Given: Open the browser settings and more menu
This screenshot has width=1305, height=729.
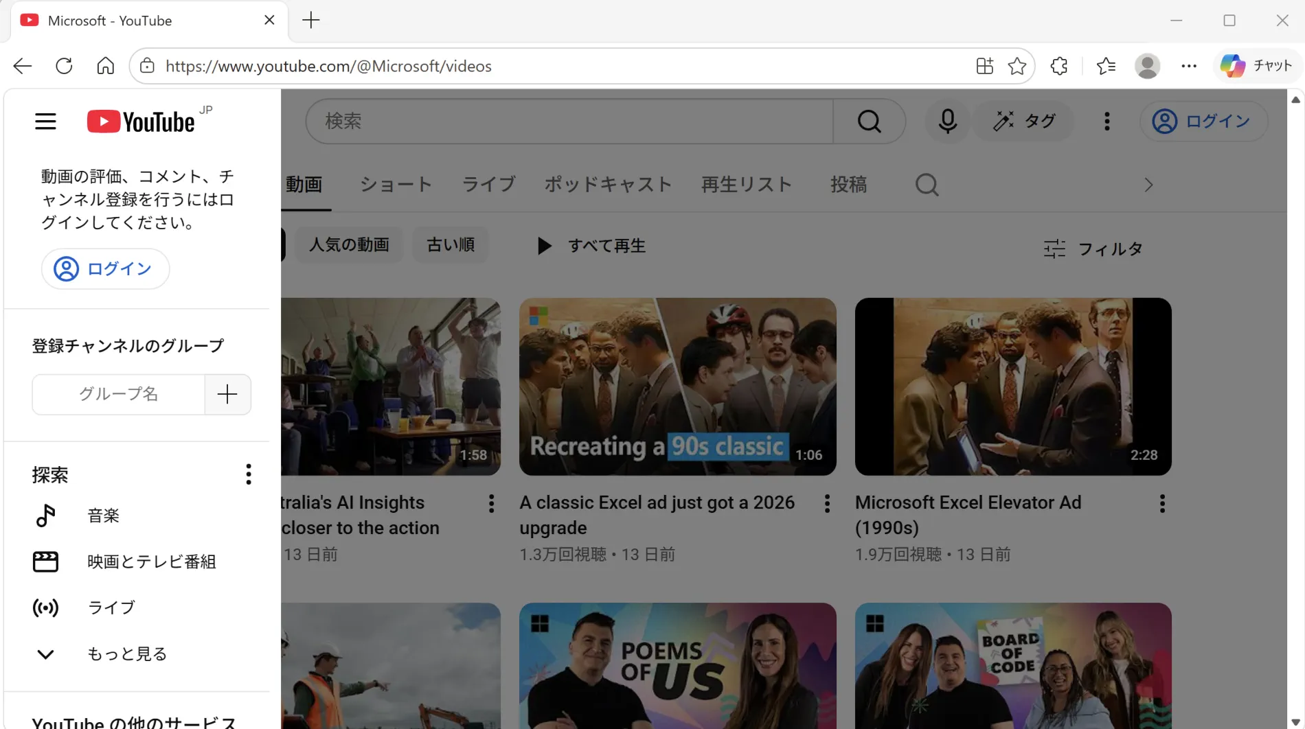Looking at the screenshot, I should (x=1189, y=66).
